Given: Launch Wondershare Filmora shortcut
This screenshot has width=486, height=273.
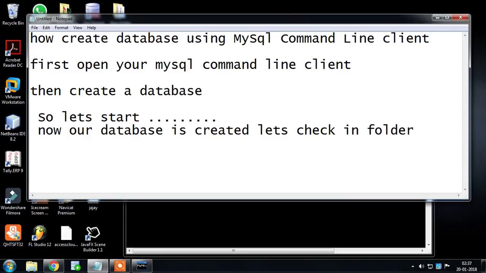Looking at the screenshot, I should [13, 202].
